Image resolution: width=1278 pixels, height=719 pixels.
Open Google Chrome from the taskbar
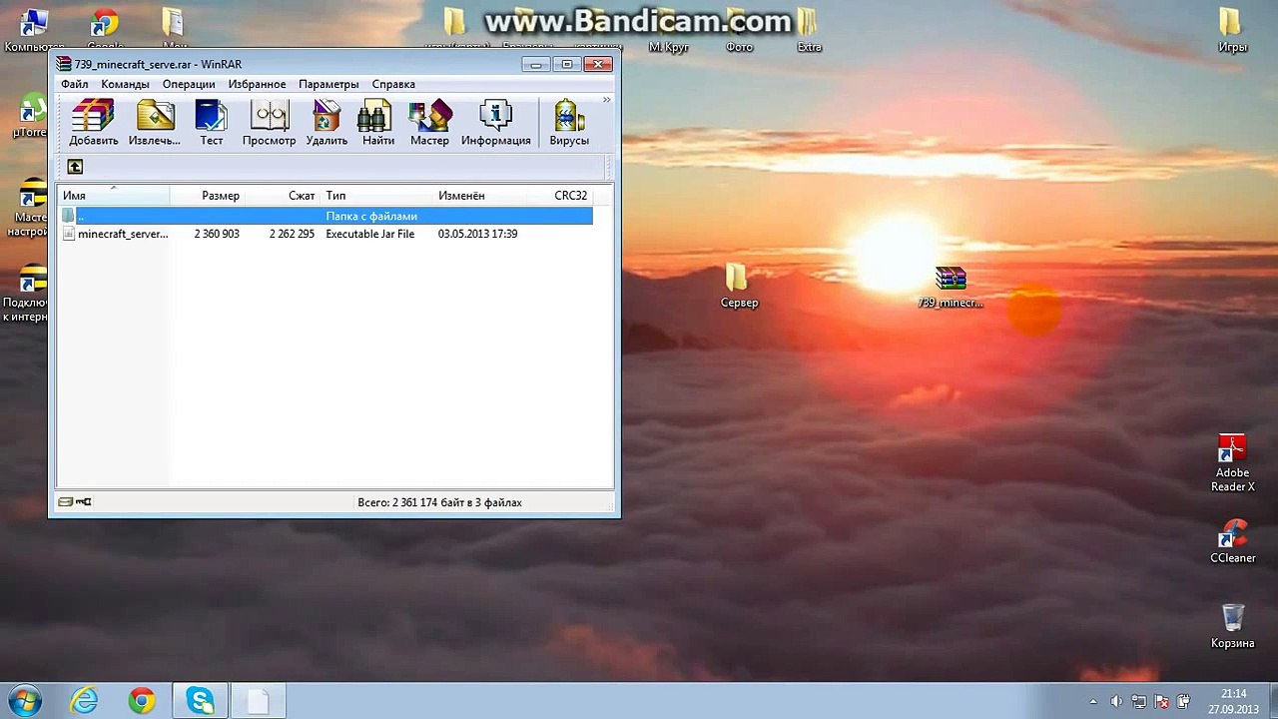tap(142, 701)
